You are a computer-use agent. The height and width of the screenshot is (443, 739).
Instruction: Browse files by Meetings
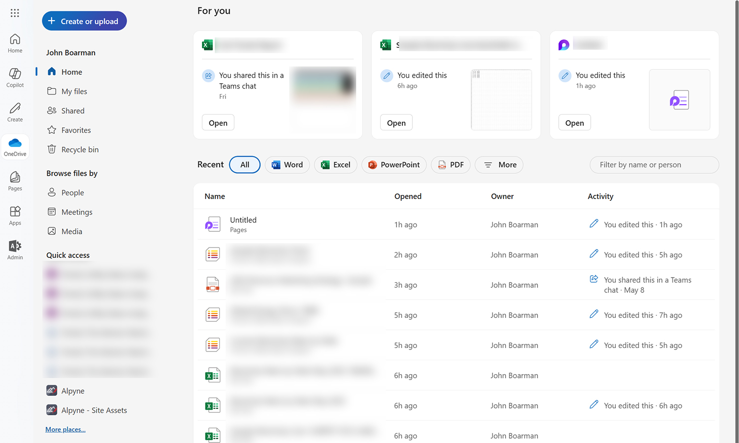(x=76, y=212)
